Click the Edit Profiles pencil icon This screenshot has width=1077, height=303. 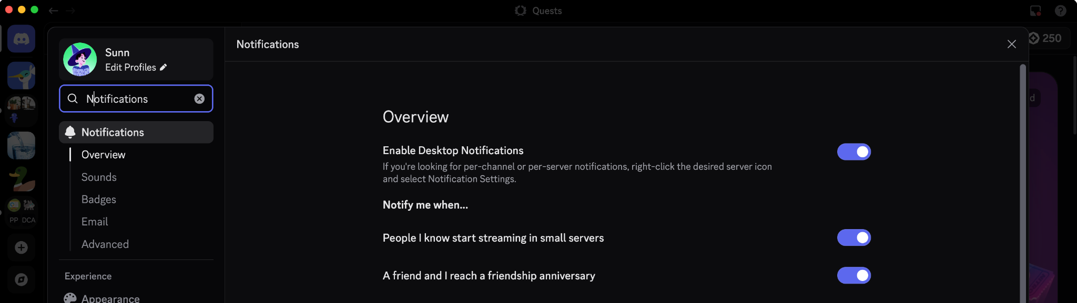click(x=164, y=67)
